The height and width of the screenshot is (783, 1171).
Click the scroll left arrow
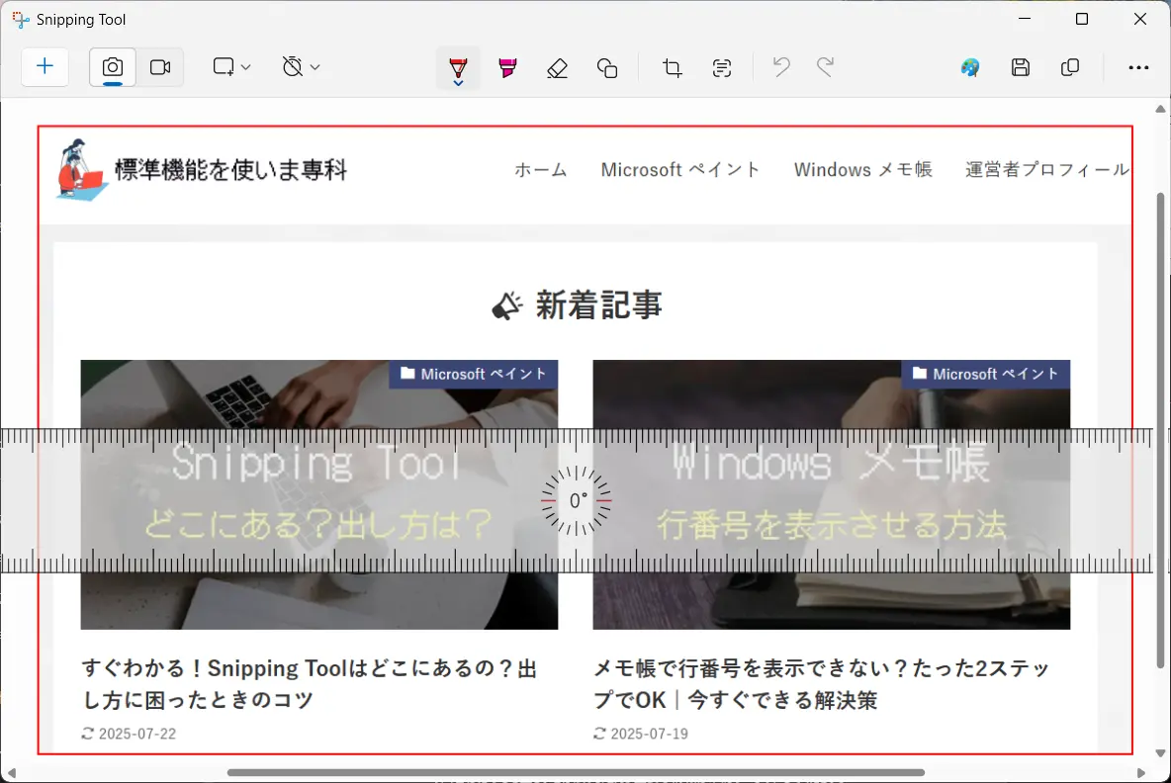[11, 772]
